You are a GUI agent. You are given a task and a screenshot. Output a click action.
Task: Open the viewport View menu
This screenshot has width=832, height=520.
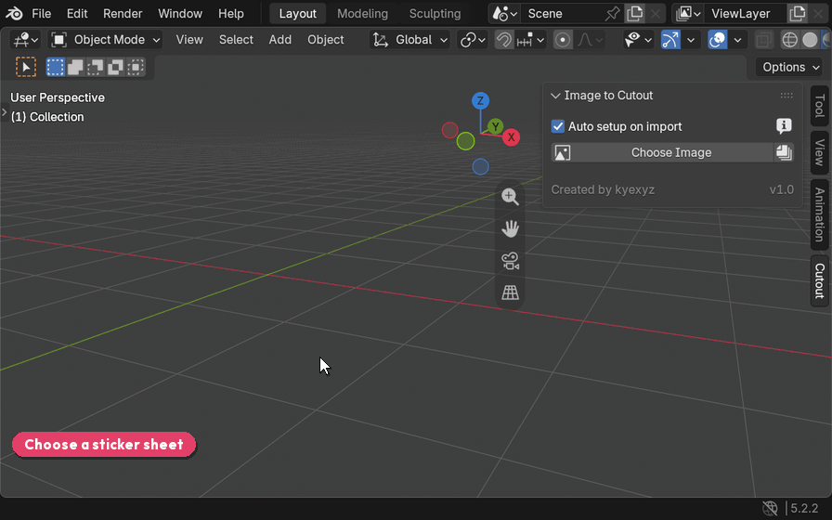189,40
